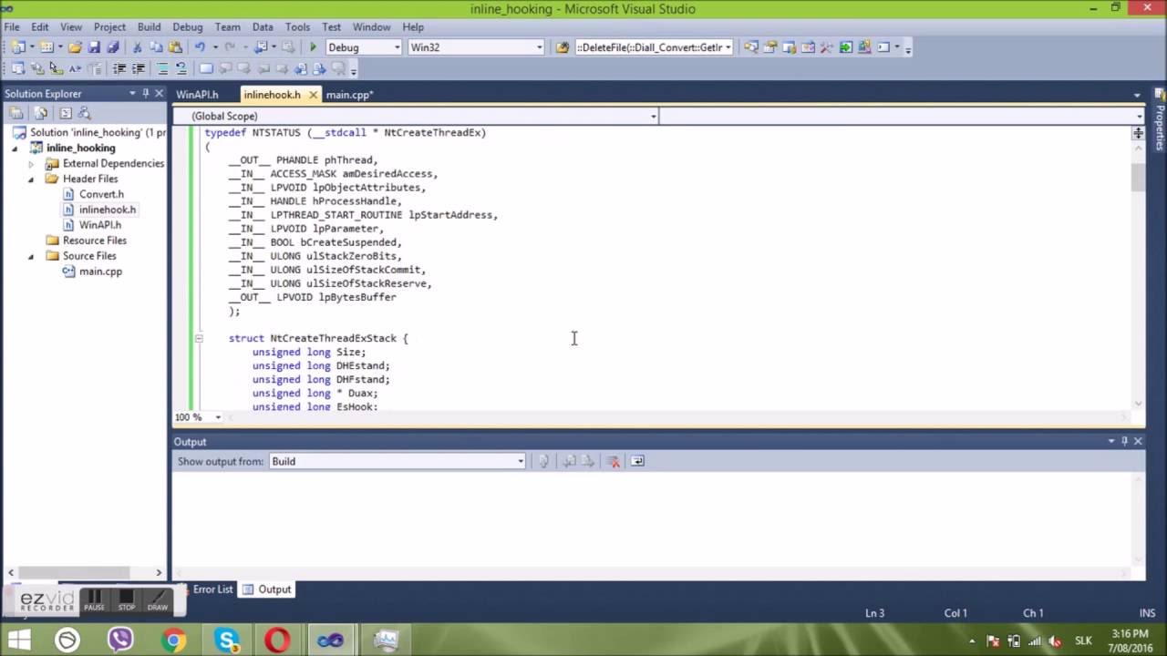Collapse the Header Files folder
Screen dimensions: 1167x656
(31, 179)
